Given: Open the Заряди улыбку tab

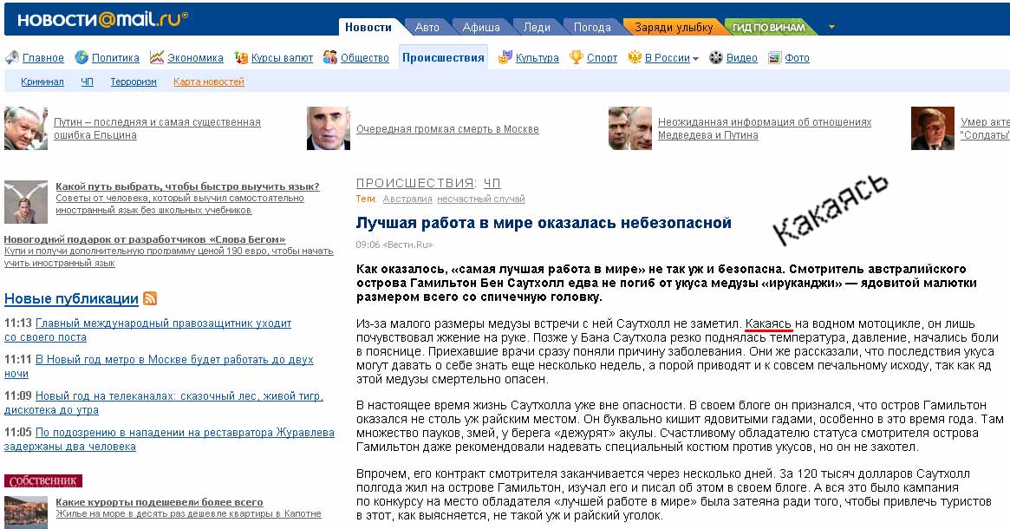Looking at the screenshot, I should (x=674, y=27).
